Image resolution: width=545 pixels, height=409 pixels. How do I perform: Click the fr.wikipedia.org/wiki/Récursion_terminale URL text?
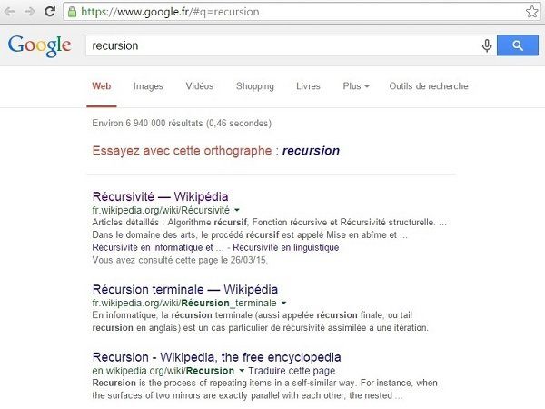coord(184,303)
